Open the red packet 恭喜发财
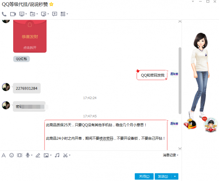 30,36
